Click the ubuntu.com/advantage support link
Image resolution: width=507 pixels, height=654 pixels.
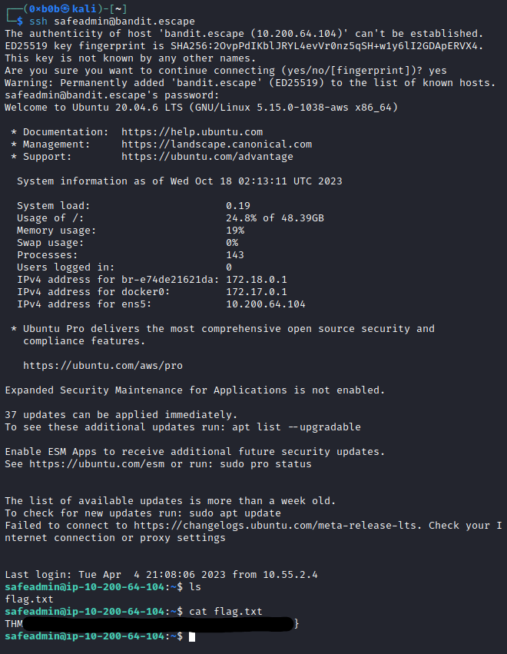coord(207,157)
